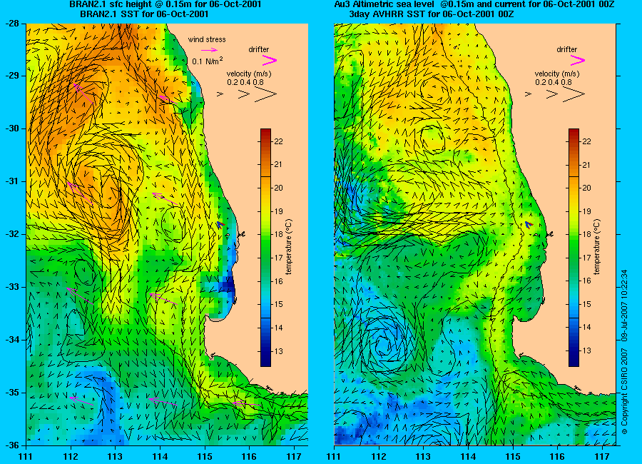Click the -30 latitude axis label
642x464 pixels.
13,128
